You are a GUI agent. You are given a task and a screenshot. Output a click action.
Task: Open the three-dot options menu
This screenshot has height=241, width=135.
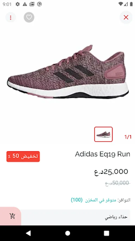11,17
